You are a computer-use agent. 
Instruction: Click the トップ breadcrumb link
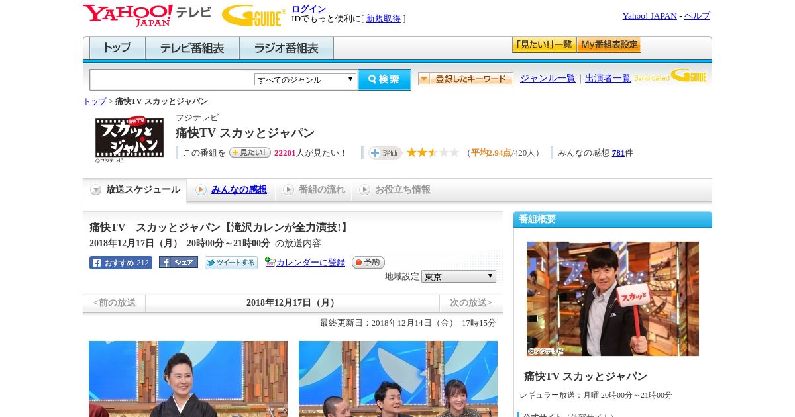pyautogui.click(x=95, y=101)
